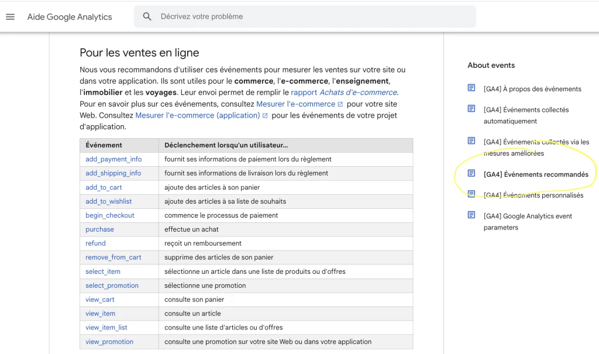Open the add_payment_info event link
The image size is (599, 354).
(113, 159)
